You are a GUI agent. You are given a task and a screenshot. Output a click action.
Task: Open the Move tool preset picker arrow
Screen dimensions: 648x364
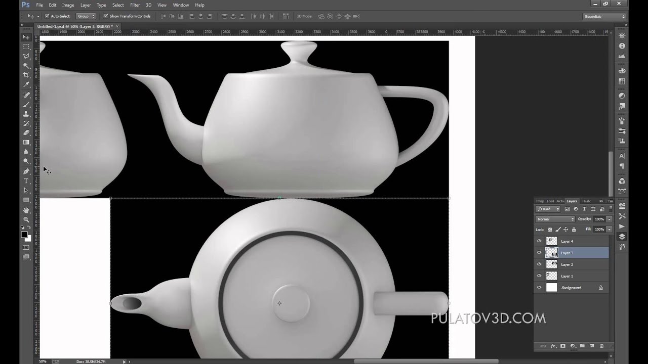click(x=38, y=16)
